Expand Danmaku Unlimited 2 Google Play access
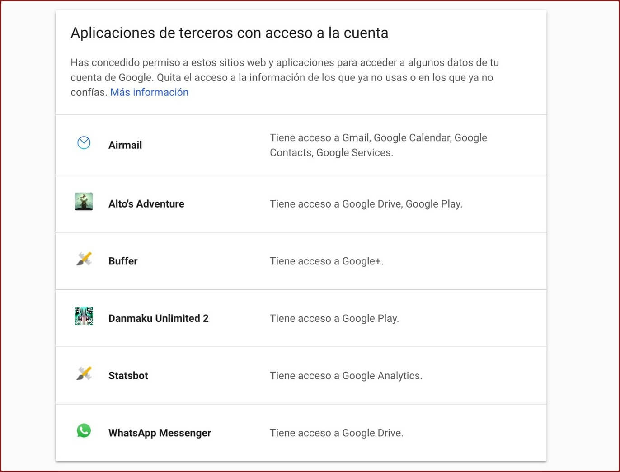Image resolution: width=620 pixels, height=472 pixels. click(334, 318)
